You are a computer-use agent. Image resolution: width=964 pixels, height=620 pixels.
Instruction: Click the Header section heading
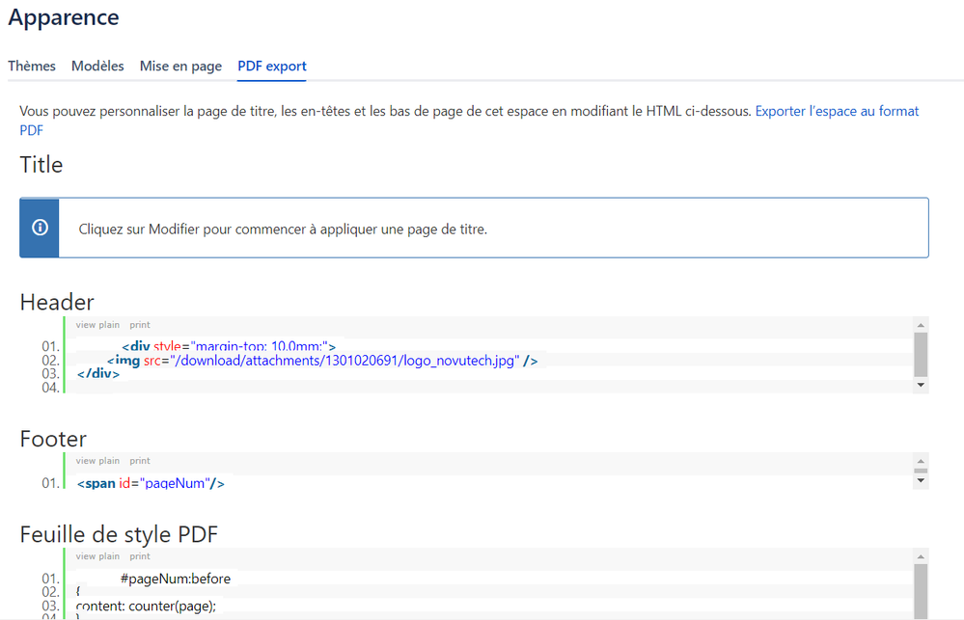pos(57,303)
